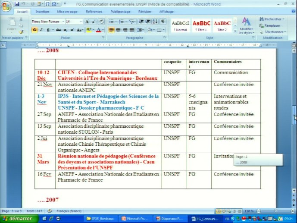Open the font size 14 dropdown

(81, 22)
